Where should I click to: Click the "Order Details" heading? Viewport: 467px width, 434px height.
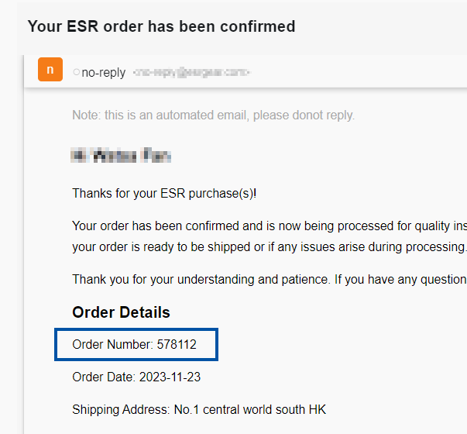121,312
